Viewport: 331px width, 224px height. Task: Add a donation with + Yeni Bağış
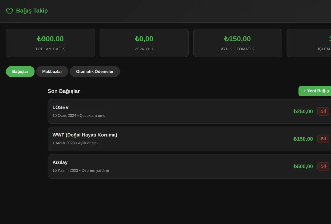(x=315, y=91)
